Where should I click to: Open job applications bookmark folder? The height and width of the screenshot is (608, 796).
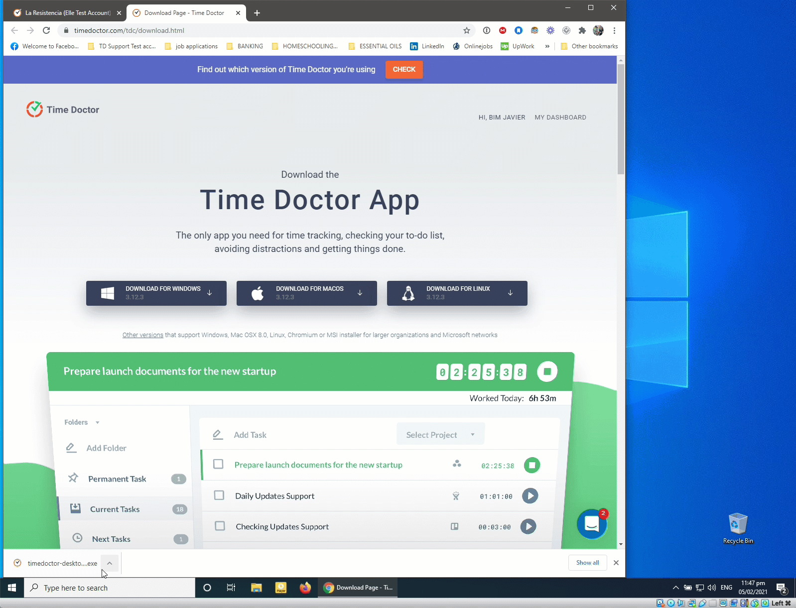[191, 46]
